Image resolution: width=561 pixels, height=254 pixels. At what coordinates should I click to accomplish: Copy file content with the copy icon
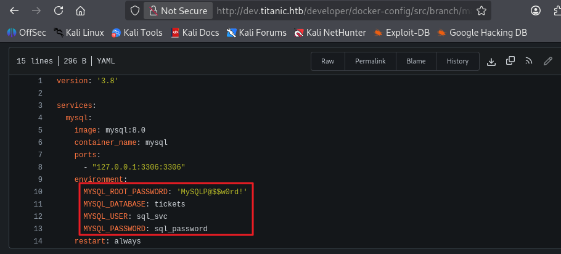tap(510, 61)
